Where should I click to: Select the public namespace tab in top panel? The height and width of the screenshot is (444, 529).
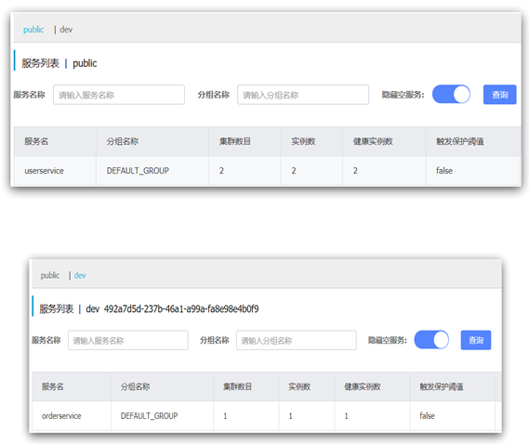point(33,30)
